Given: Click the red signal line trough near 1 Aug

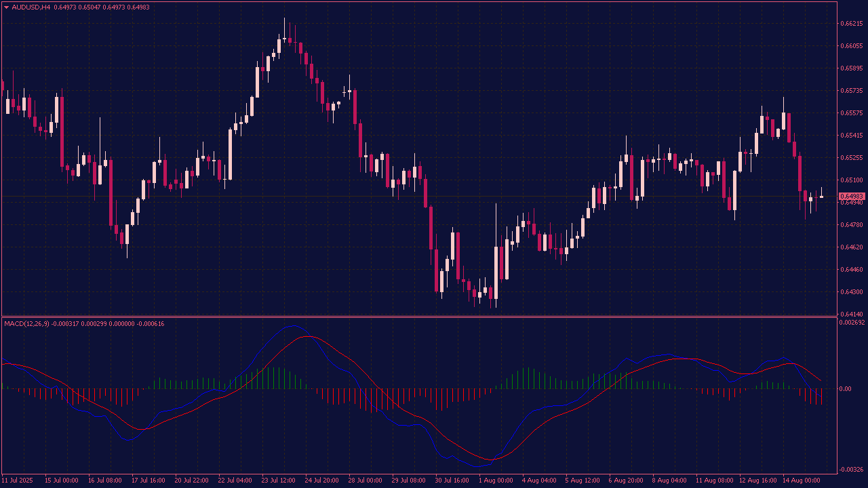Looking at the screenshot, I should 490,460.
